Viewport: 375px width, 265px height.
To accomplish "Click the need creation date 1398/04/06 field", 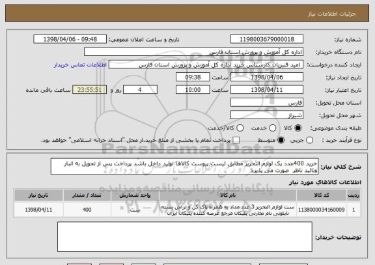I will point(267,77).
